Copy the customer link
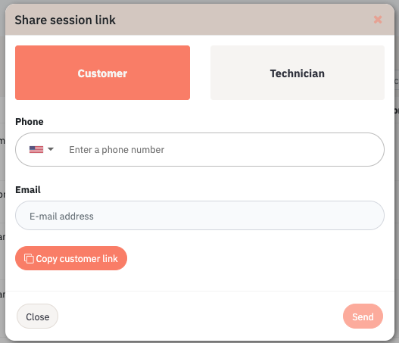This screenshot has height=343, width=399. pyautogui.click(x=71, y=258)
